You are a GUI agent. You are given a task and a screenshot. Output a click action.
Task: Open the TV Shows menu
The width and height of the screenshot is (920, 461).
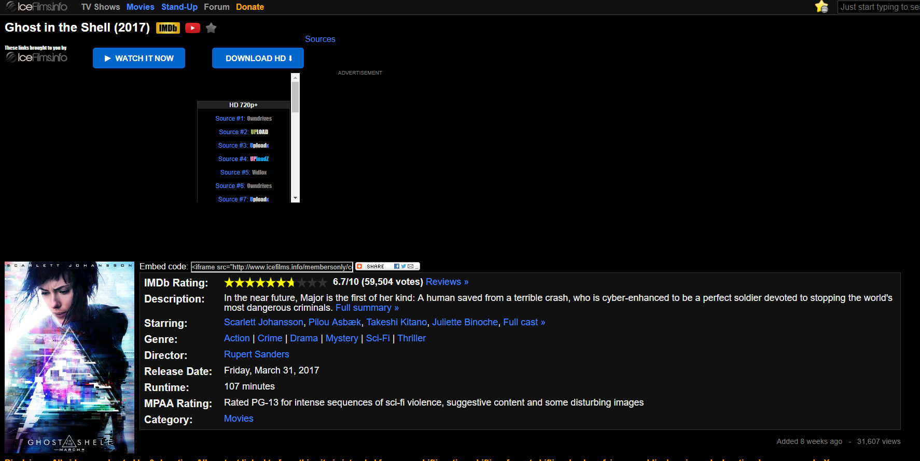point(101,7)
